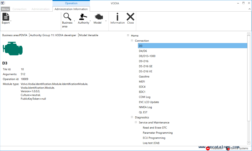Click the Operation contextual tab header
252x151 pixels.
tap(71, 3)
